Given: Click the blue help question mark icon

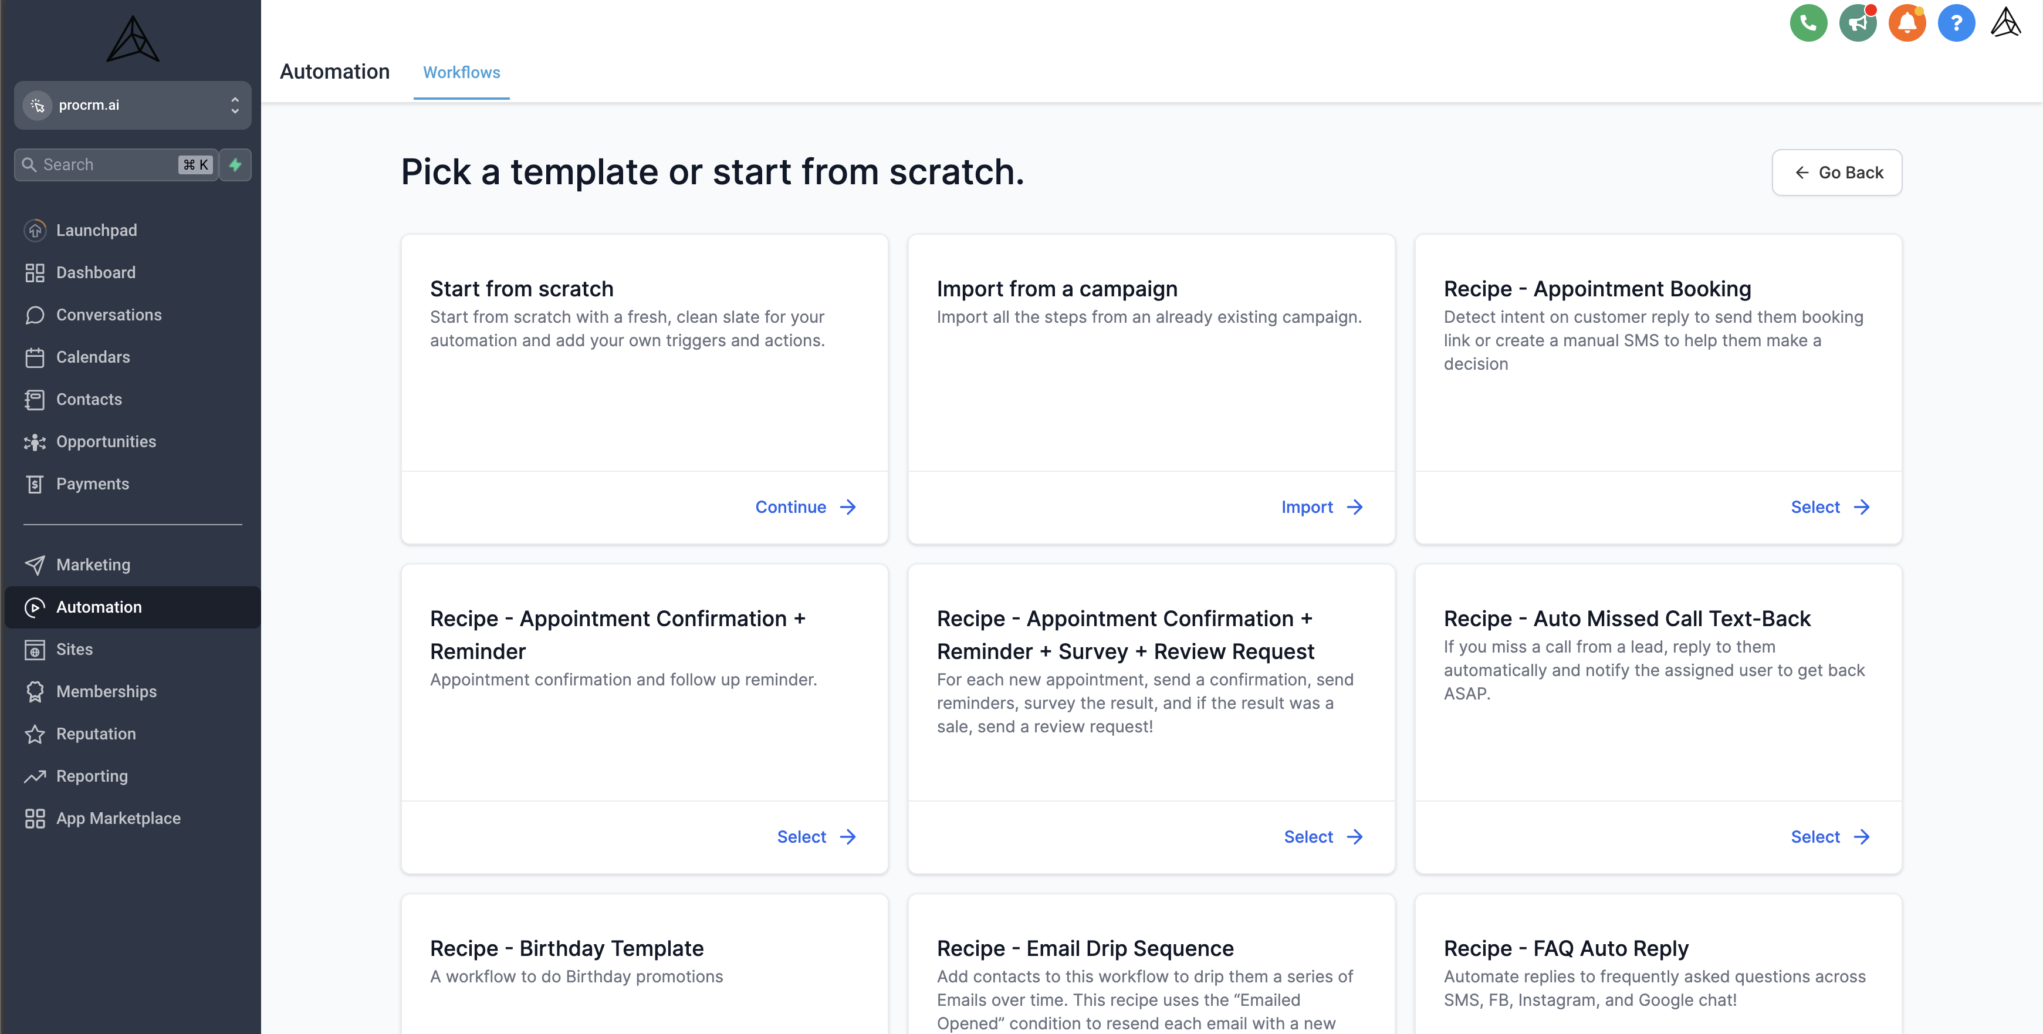Looking at the screenshot, I should click(1956, 23).
